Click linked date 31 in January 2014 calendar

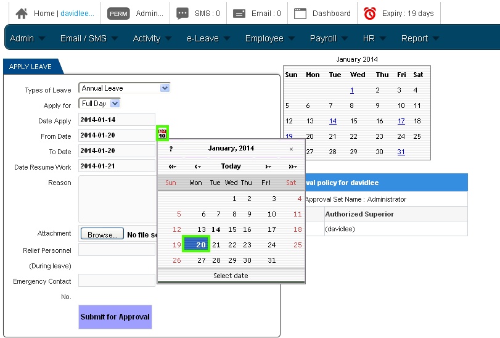(401, 152)
